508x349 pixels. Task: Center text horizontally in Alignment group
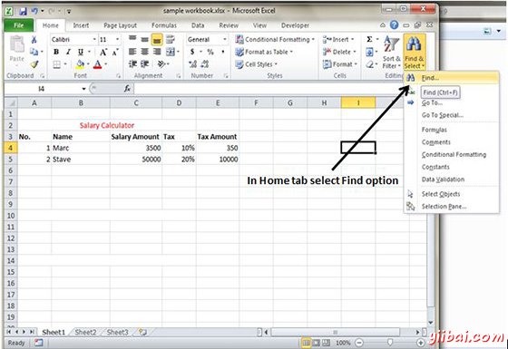[145, 52]
